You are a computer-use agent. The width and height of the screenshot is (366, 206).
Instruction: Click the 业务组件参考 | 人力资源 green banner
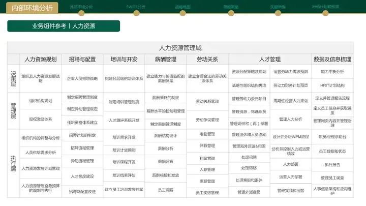(64, 26)
